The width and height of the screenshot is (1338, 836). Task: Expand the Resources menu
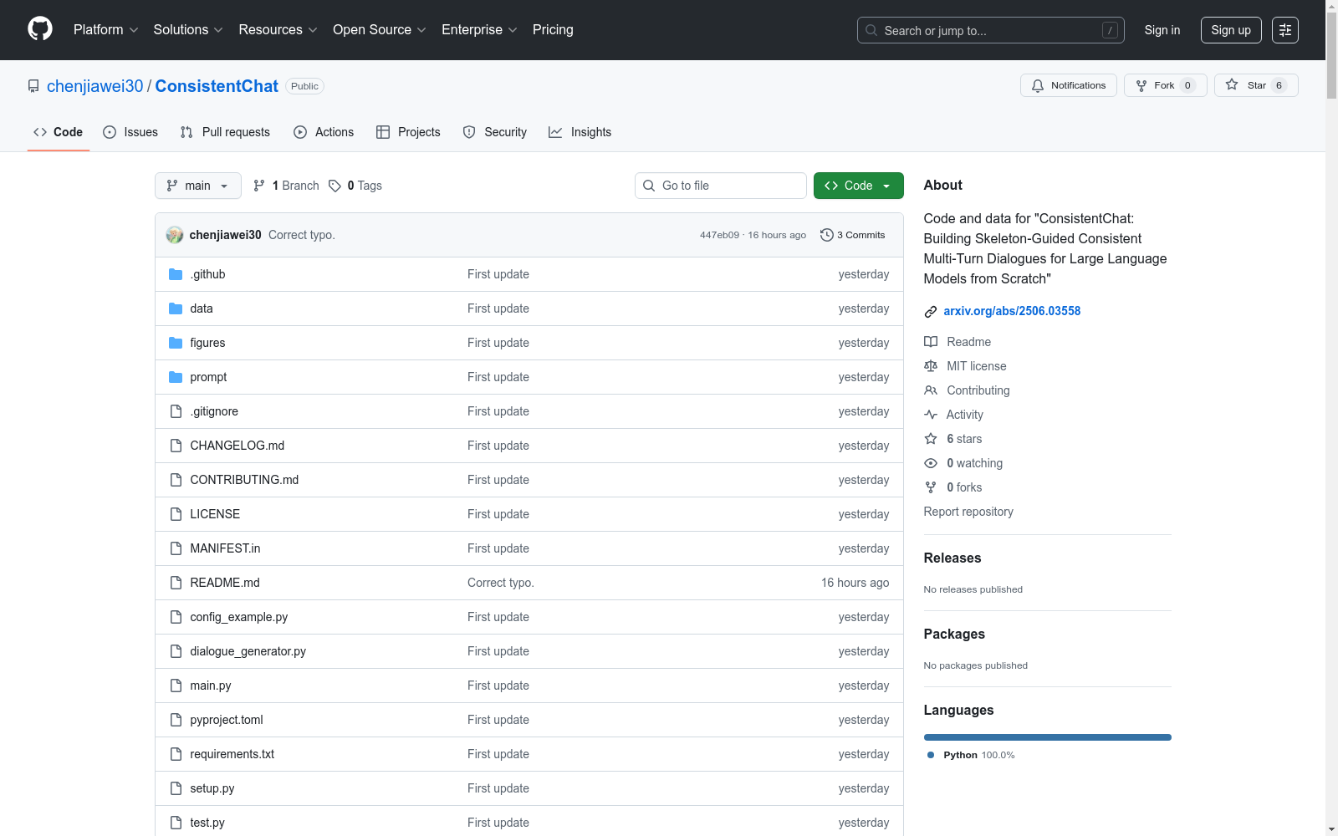278,30
